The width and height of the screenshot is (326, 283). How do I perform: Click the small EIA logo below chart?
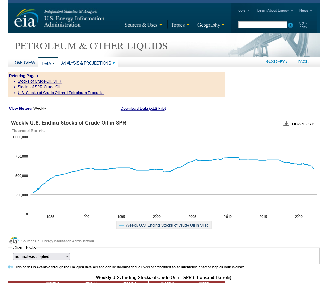click(14, 240)
